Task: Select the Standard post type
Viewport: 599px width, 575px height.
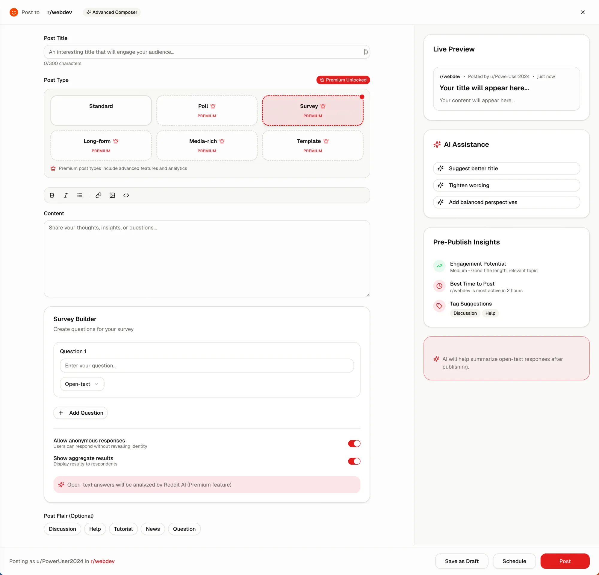Action: [101, 110]
